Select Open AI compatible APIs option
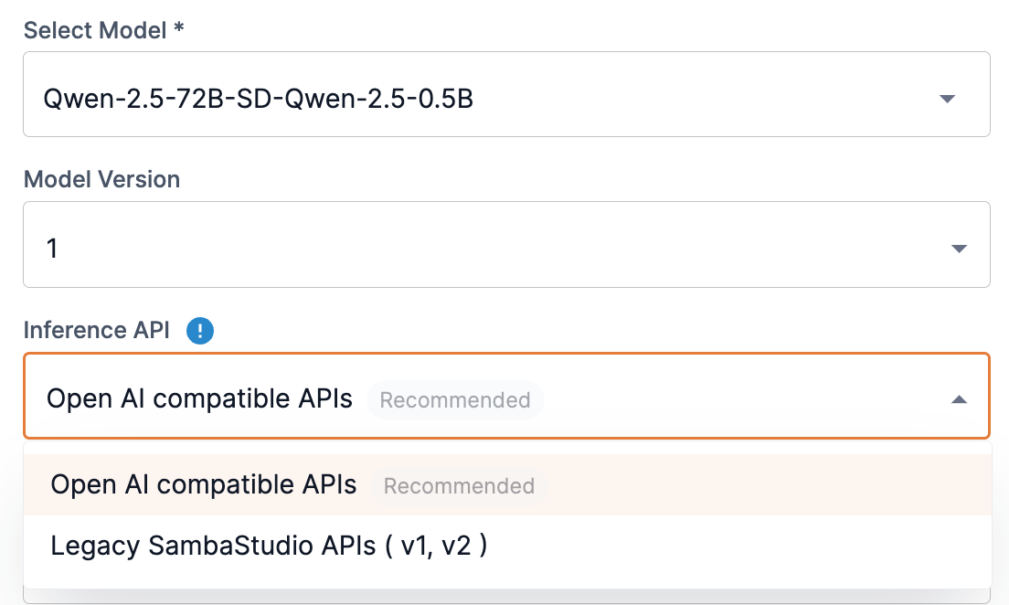The image size is (1009, 605). point(203,484)
